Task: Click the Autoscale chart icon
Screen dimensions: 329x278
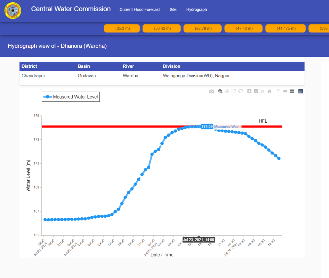Action: [263, 91]
